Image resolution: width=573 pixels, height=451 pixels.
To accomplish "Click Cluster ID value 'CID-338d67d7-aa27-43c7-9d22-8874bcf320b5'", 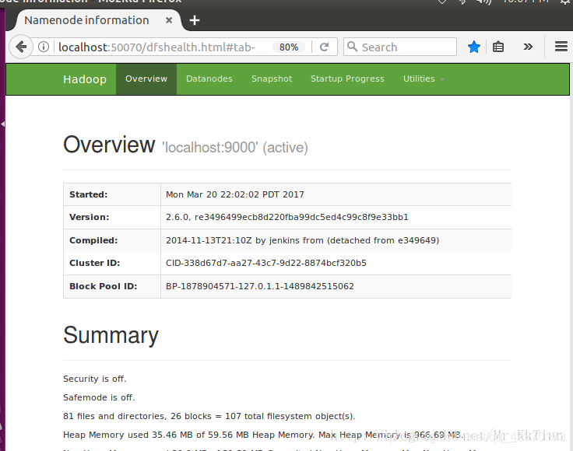I will pos(266,263).
